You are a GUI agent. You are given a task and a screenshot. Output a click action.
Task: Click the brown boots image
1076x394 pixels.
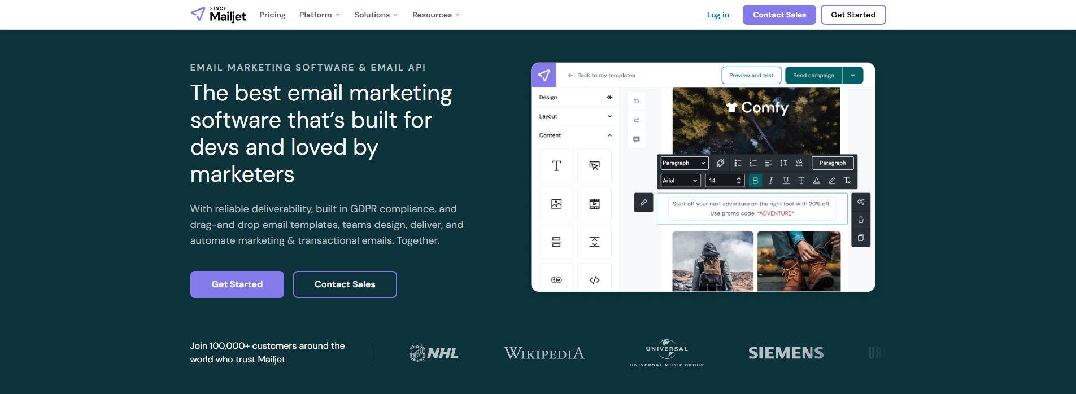tap(799, 261)
